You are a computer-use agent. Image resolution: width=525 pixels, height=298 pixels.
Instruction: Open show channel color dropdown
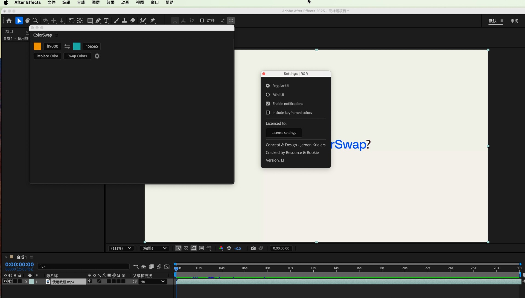pyautogui.click(x=221, y=248)
